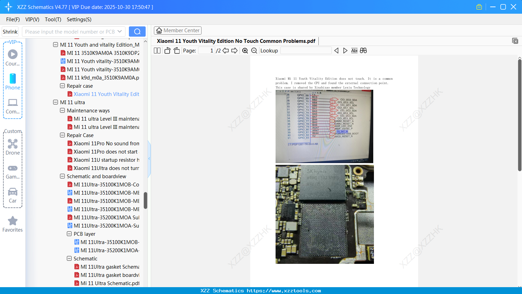The image size is (522, 294).
Task: Find previous lookup match triangle
Action: point(336,50)
